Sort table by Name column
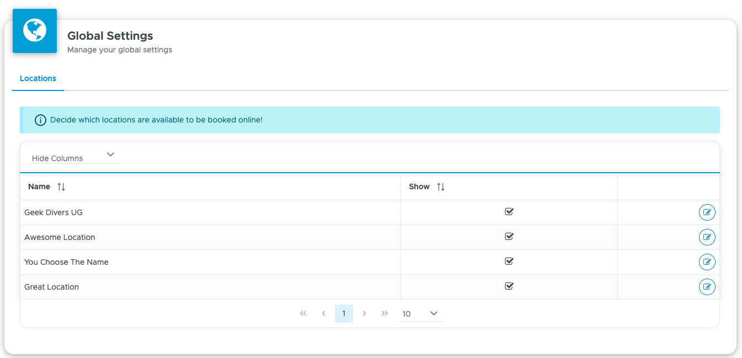 [x=61, y=187]
